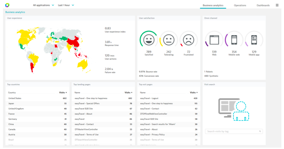
Task: Click the Visit search user illustration
Action: 233,109
